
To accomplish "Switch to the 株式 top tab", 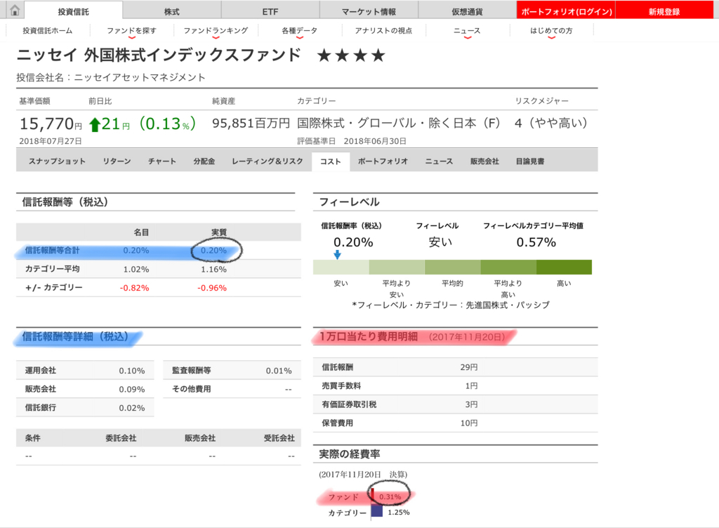I will pyautogui.click(x=172, y=11).
